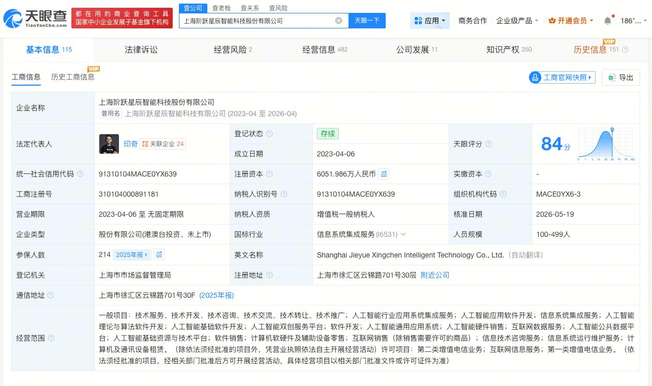Switch to the 公司发展 tab
The height and width of the screenshot is (386, 652).
(417, 50)
